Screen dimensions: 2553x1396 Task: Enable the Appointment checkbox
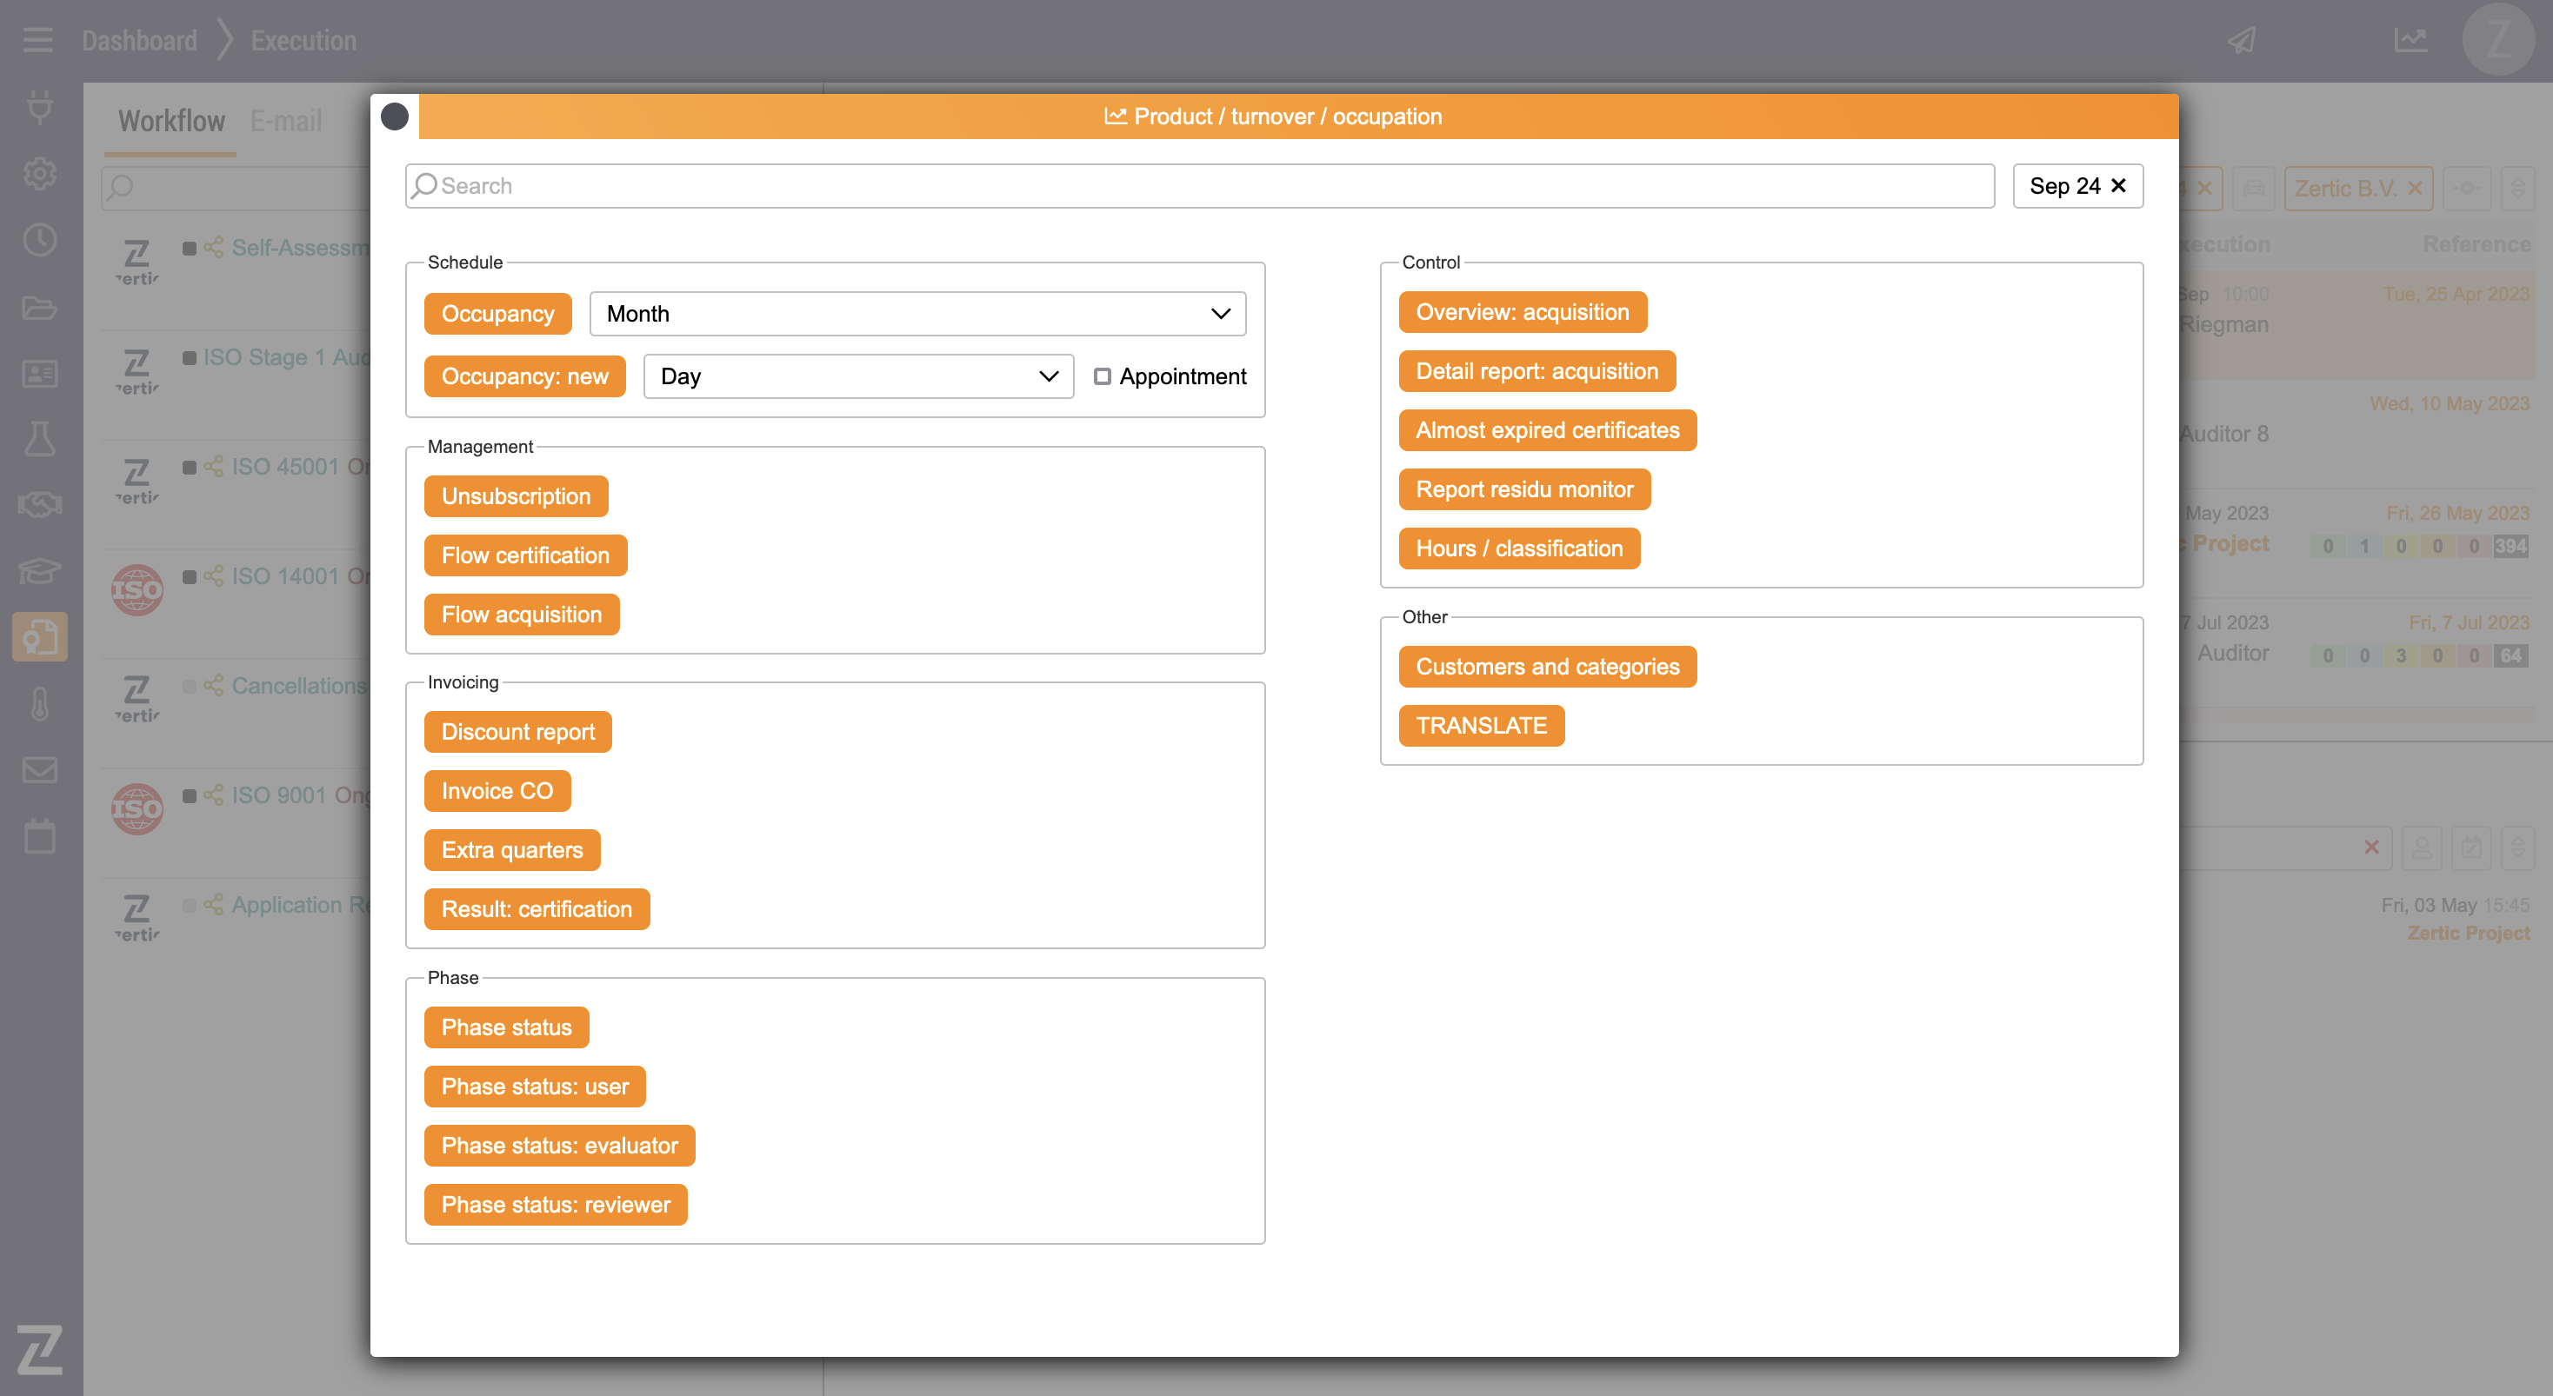click(x=1102, y=376)
